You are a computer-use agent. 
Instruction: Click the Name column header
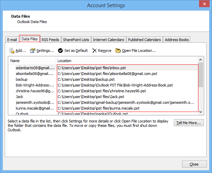(32, 61)
